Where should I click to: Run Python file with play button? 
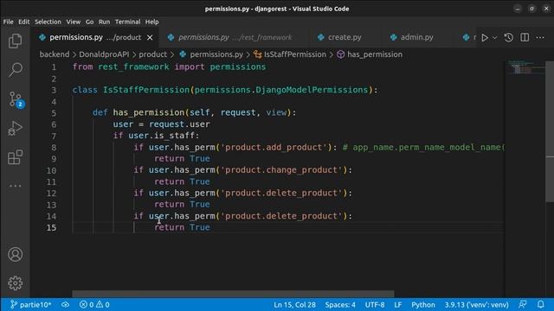[485, 37]
